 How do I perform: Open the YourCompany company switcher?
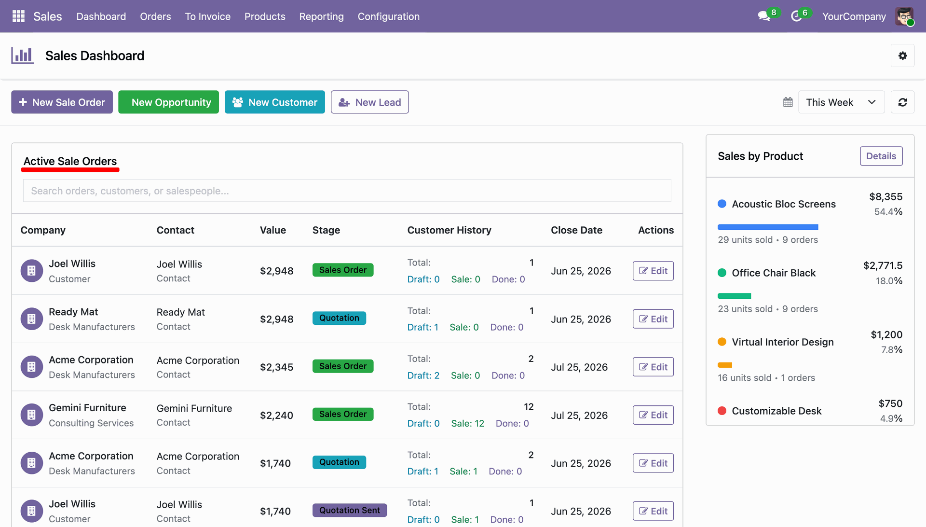click(x=854, y=16)
